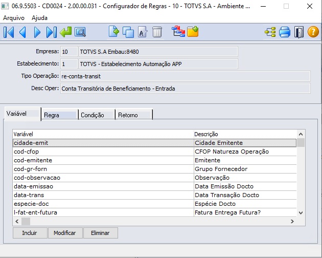Click the horizontal scrollbar thumb
The height and width of the screenshot is (258, 322).
click(26, 221)
